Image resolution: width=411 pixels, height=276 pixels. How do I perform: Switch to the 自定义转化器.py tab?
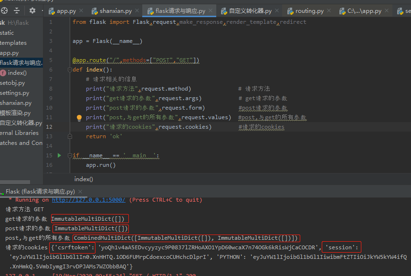pyautogui.click(x=250, y=11)
